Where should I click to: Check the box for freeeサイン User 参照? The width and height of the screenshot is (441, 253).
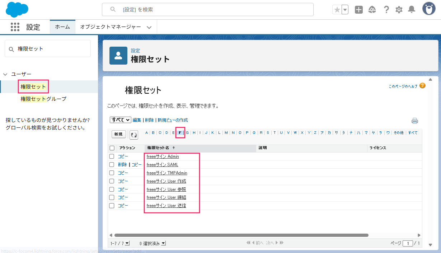(112, 189)
